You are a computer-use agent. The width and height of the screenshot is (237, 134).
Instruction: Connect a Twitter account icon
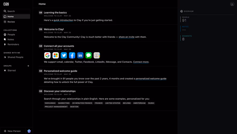tap(64, 55)
